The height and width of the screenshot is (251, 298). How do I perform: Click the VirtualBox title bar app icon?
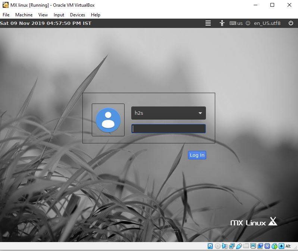coord(6,5)
